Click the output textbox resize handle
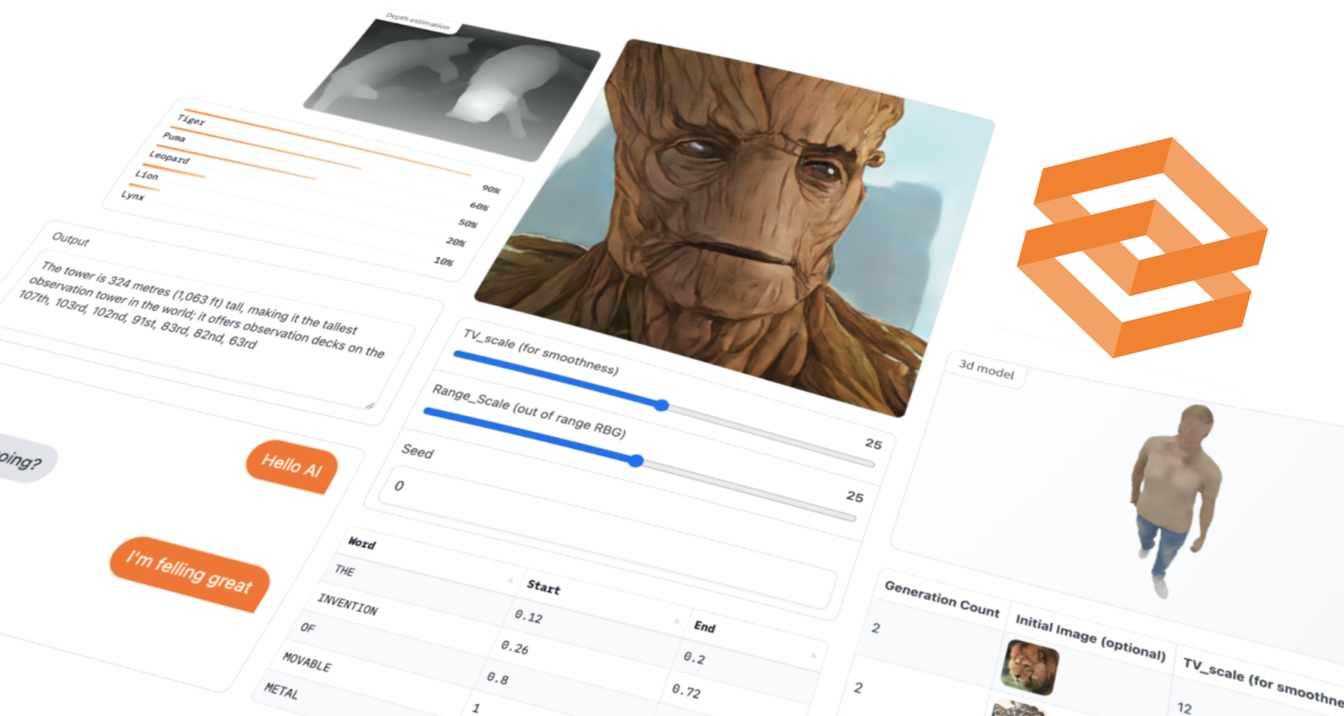 [x=370, y=406]
